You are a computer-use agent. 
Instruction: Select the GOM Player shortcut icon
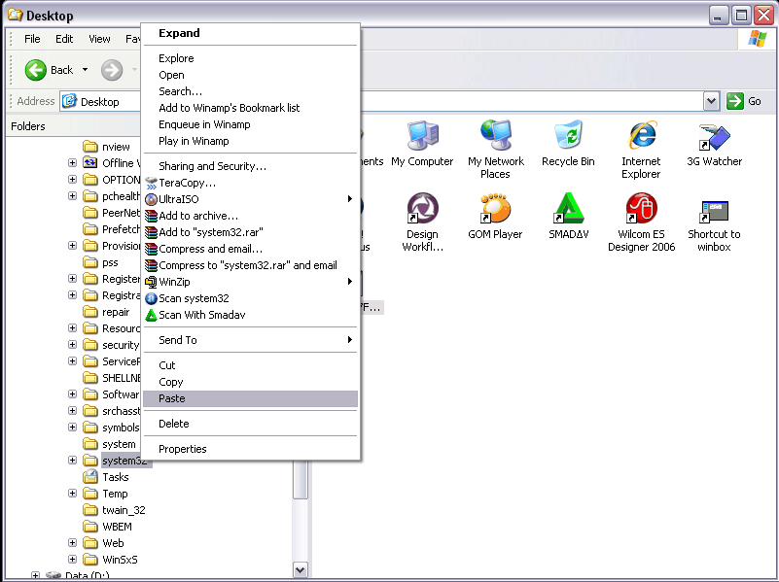click(495, 208)
